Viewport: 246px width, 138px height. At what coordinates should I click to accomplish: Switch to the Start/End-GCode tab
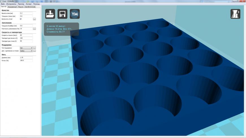pyautogui.click(x=30, y=7)
